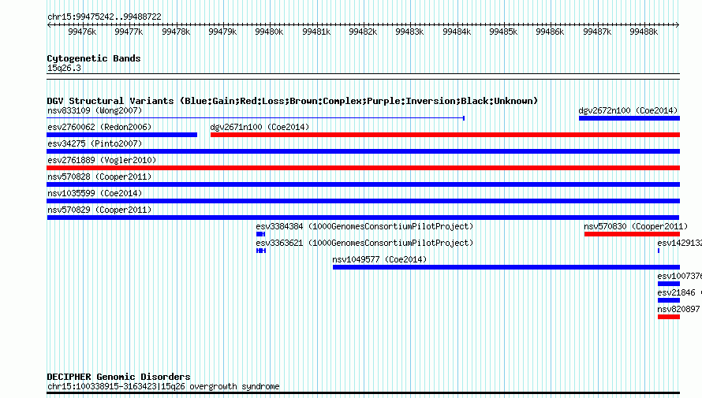
Task: Open nsv570829 (Cooper2011) variant label
Action: click(x=99, y=210)
